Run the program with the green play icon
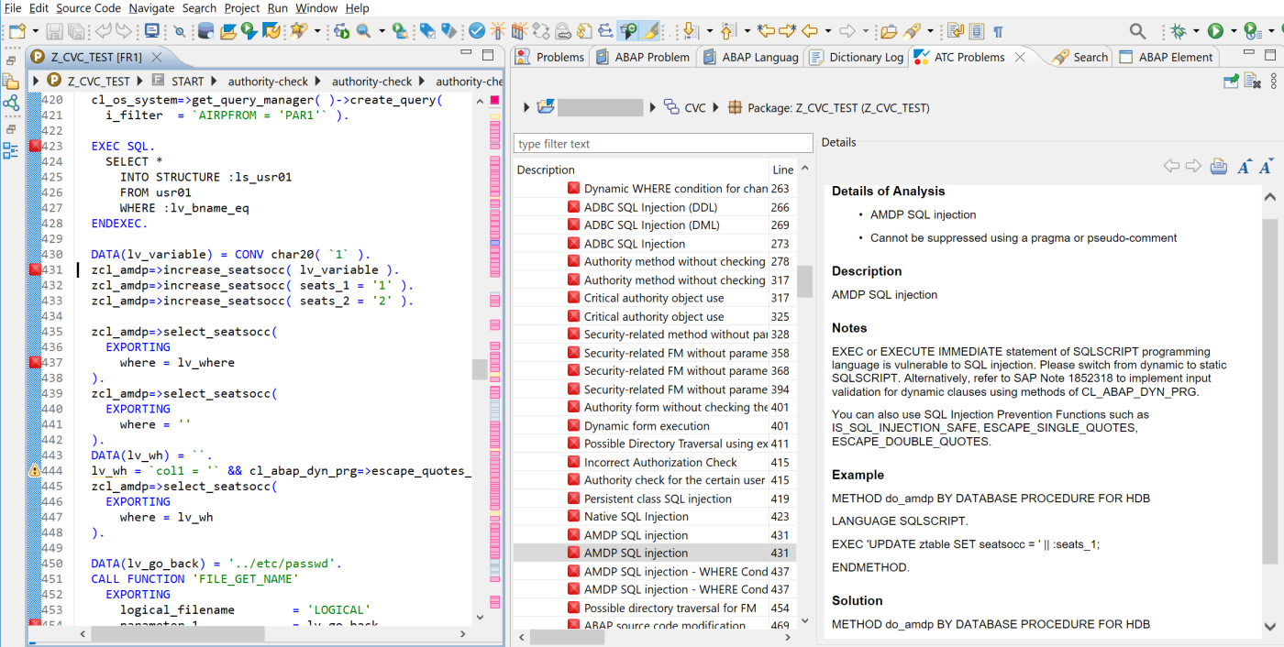The image size is (1284, 647). pyautogui.click(x=1216, y=30)
